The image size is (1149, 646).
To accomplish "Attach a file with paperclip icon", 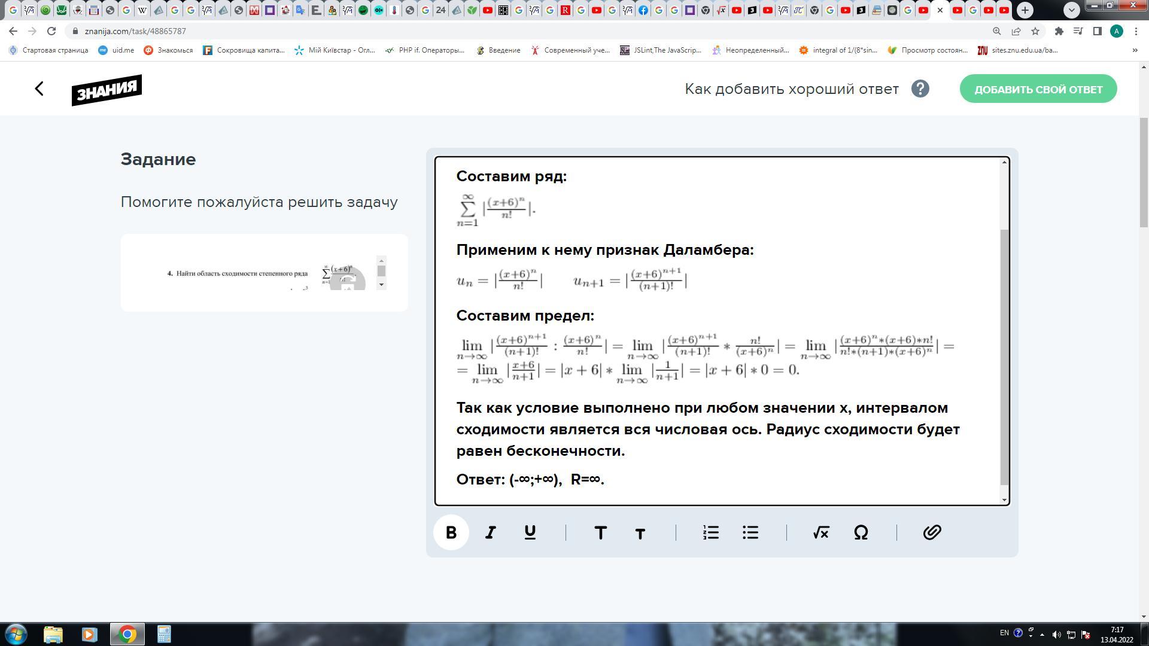I will click(932, 532).
